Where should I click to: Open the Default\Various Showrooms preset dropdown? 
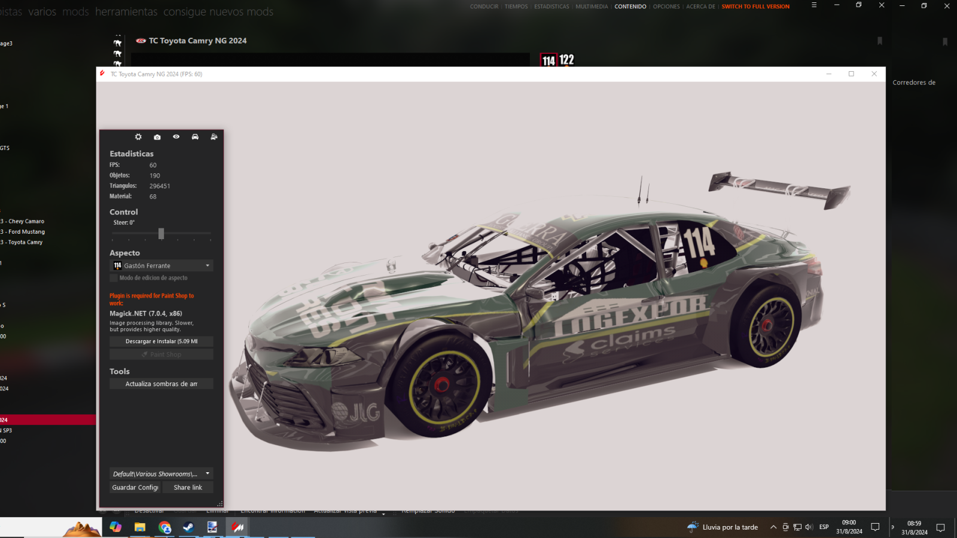click(161, 473)
